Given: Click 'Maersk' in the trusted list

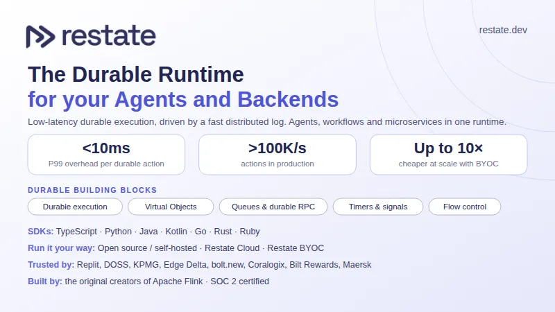Looking at the screenshot, I should [357, 265].
